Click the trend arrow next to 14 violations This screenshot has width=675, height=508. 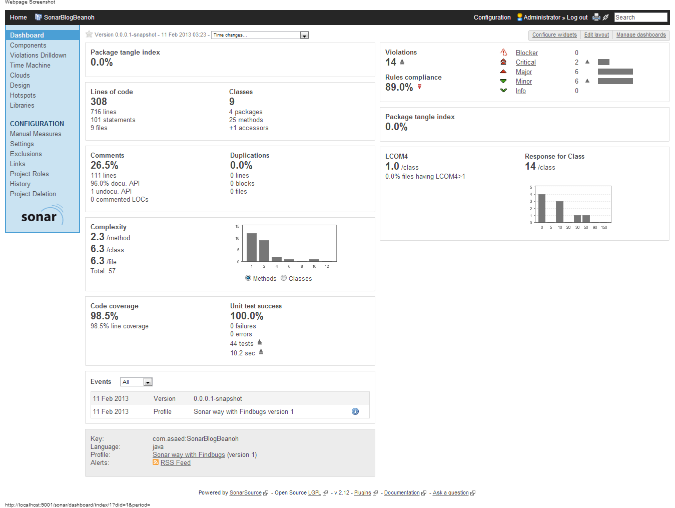402,62
